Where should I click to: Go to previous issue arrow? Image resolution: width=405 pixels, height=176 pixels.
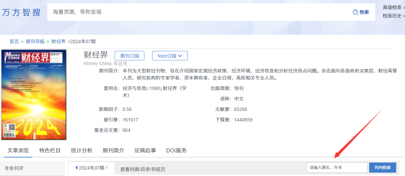point(76,168)
